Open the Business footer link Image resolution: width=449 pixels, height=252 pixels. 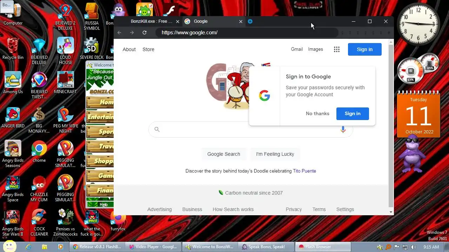pyautogui.click(x=192, y=209)
